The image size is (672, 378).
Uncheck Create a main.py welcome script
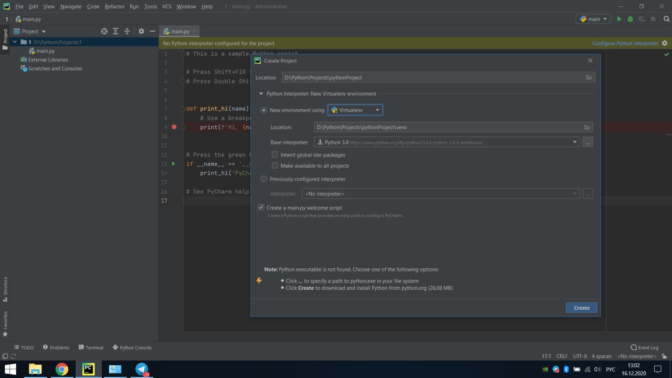click(261, 208)
